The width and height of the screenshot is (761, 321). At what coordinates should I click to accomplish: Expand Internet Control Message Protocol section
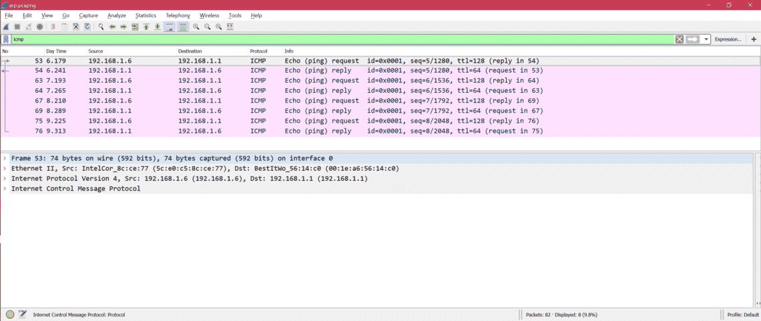pos(5,189)
